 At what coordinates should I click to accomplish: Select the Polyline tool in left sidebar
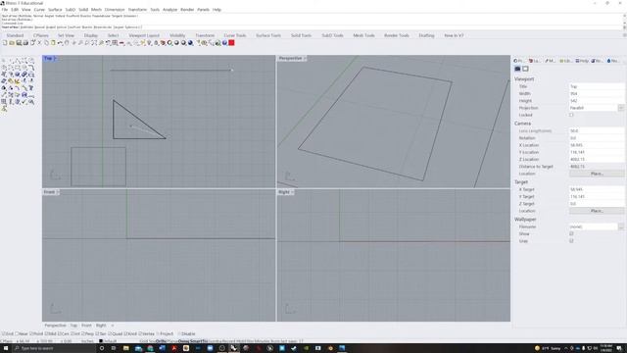click(18, 61)
